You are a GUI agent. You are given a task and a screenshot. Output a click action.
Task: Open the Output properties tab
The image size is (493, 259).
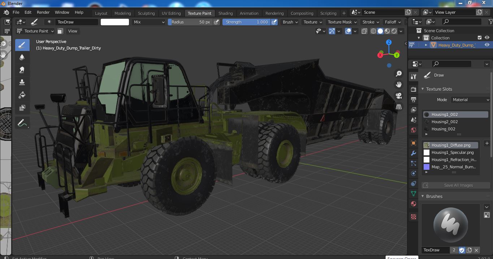(414, 99)
